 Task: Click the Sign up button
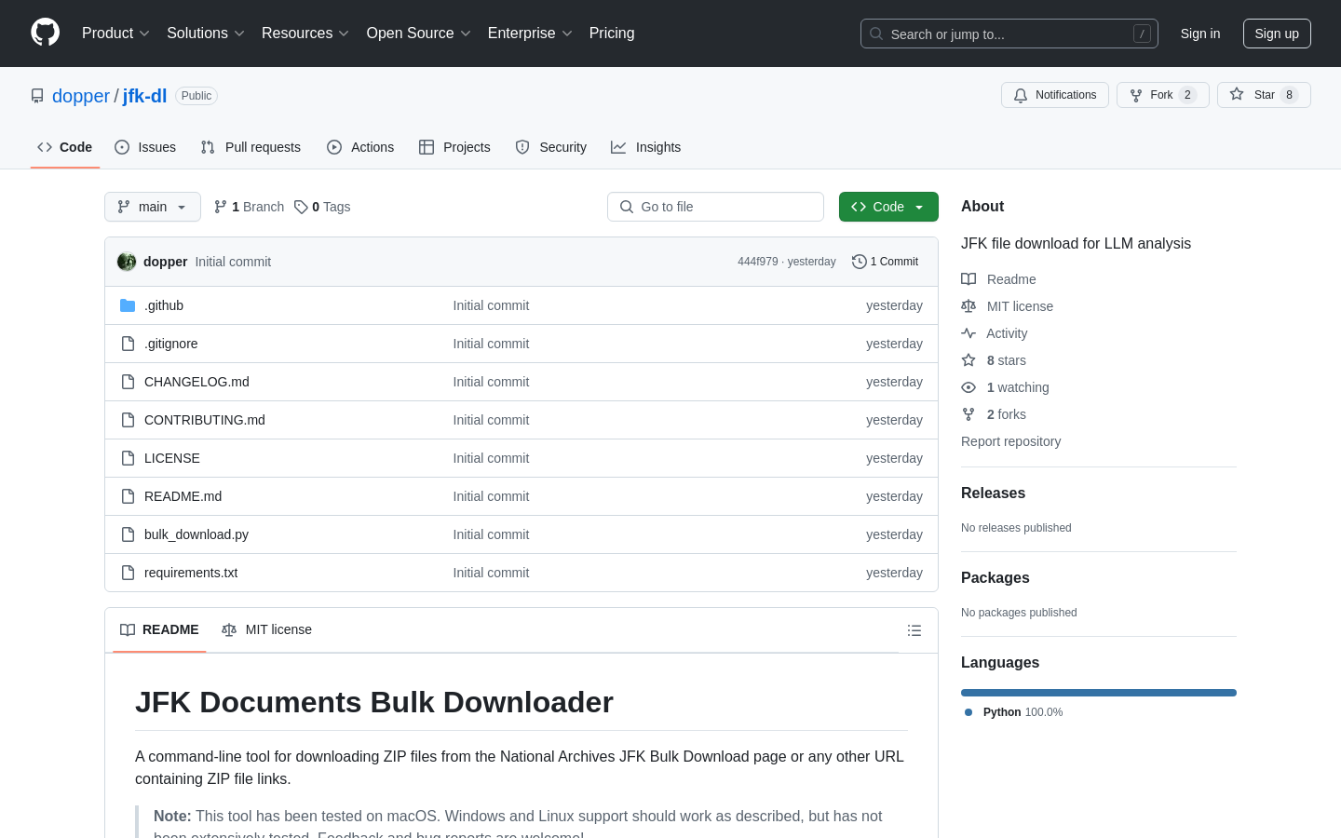[x=1276, y=34]
